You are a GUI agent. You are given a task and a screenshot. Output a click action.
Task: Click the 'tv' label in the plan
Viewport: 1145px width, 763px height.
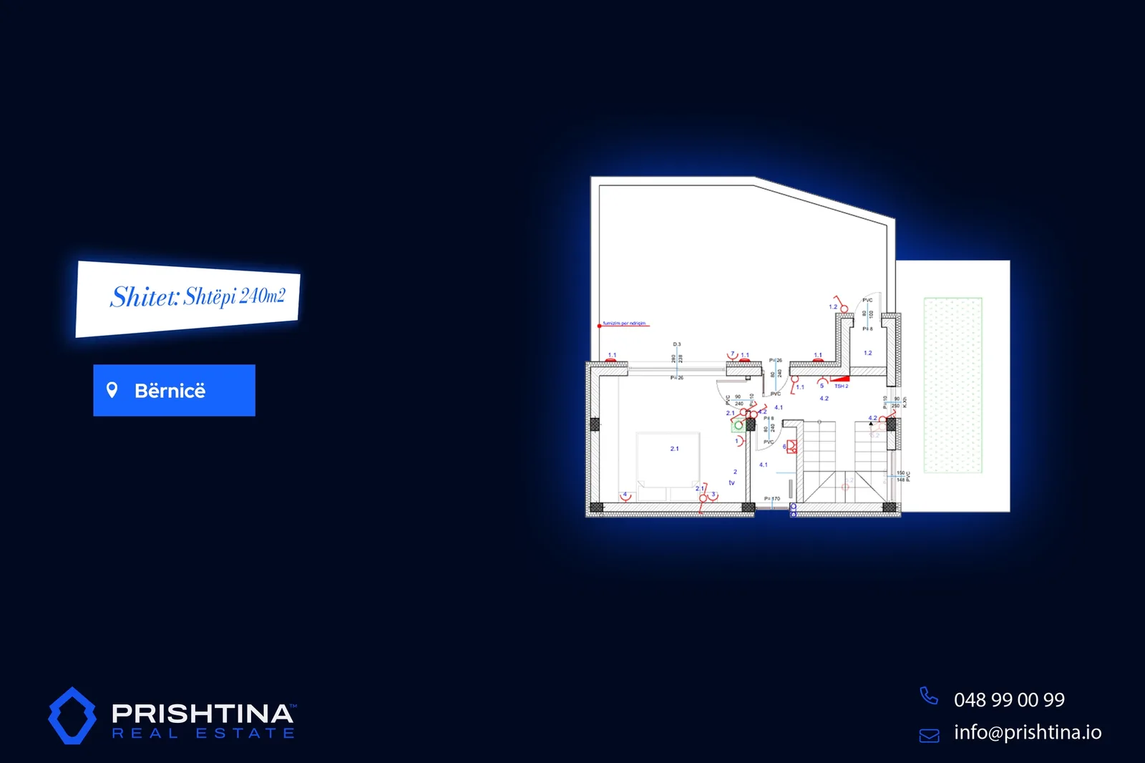[x=731, y=483]
